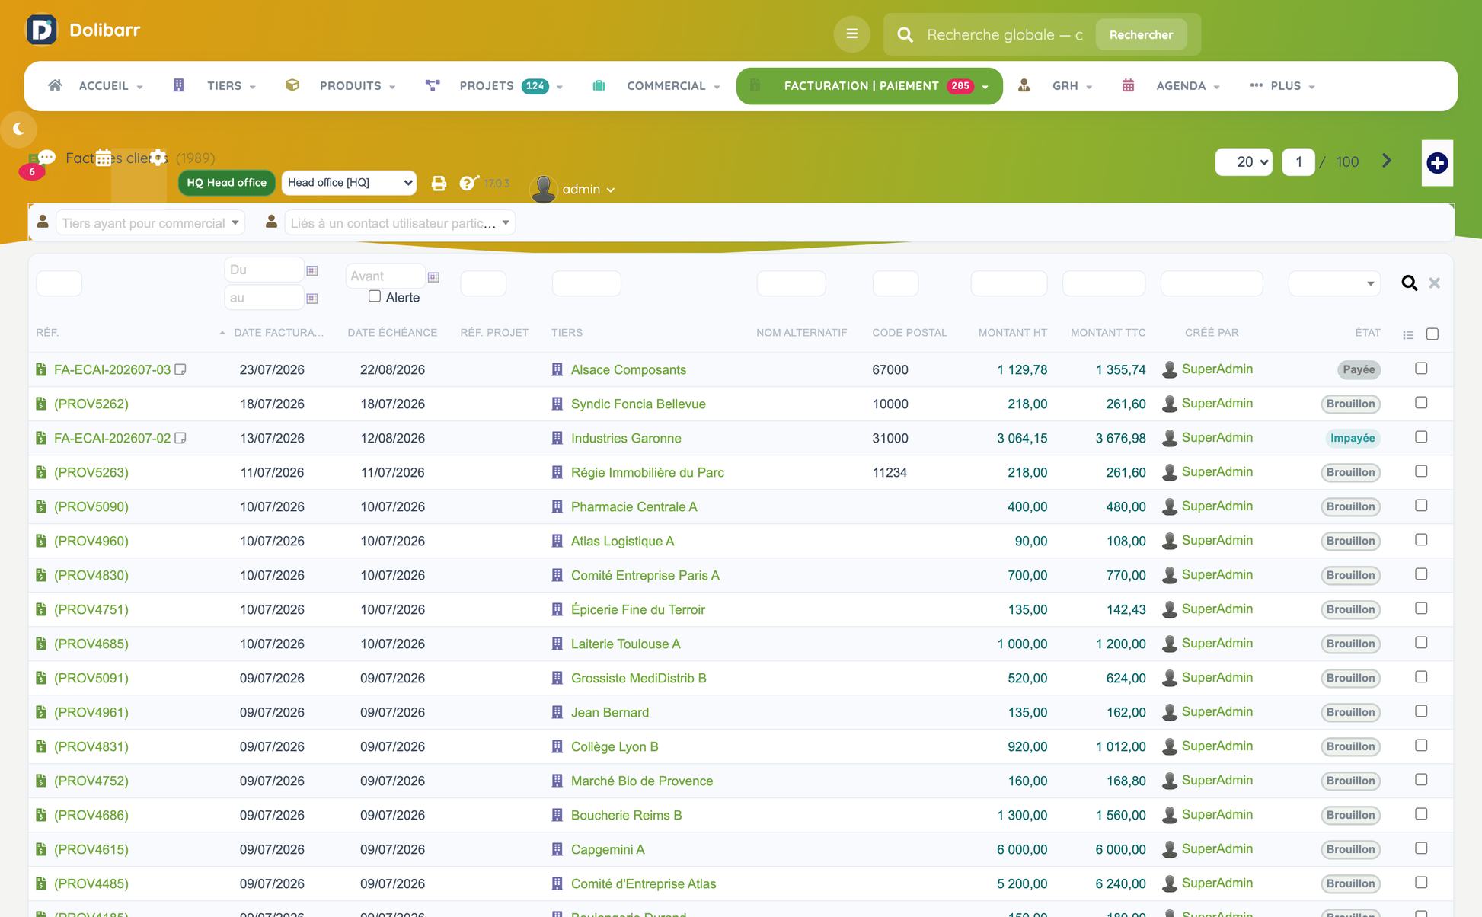Expand the PLUS menu

[x=1282, y=86]
